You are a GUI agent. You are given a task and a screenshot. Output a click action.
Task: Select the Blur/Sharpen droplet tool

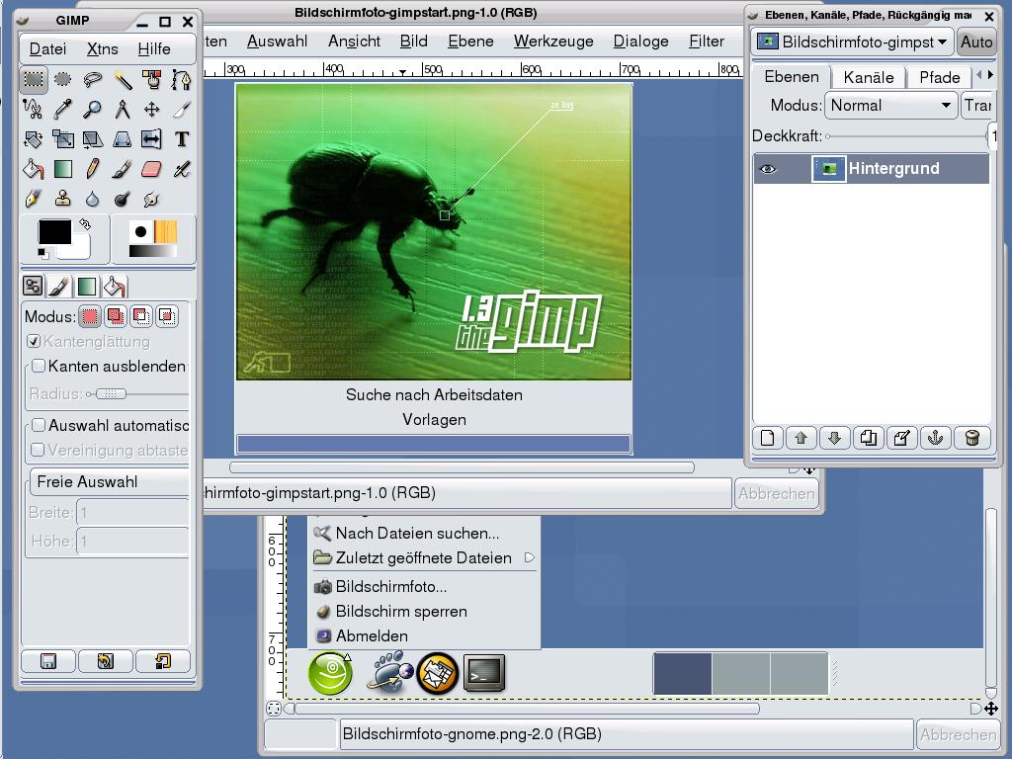point(92,199)
